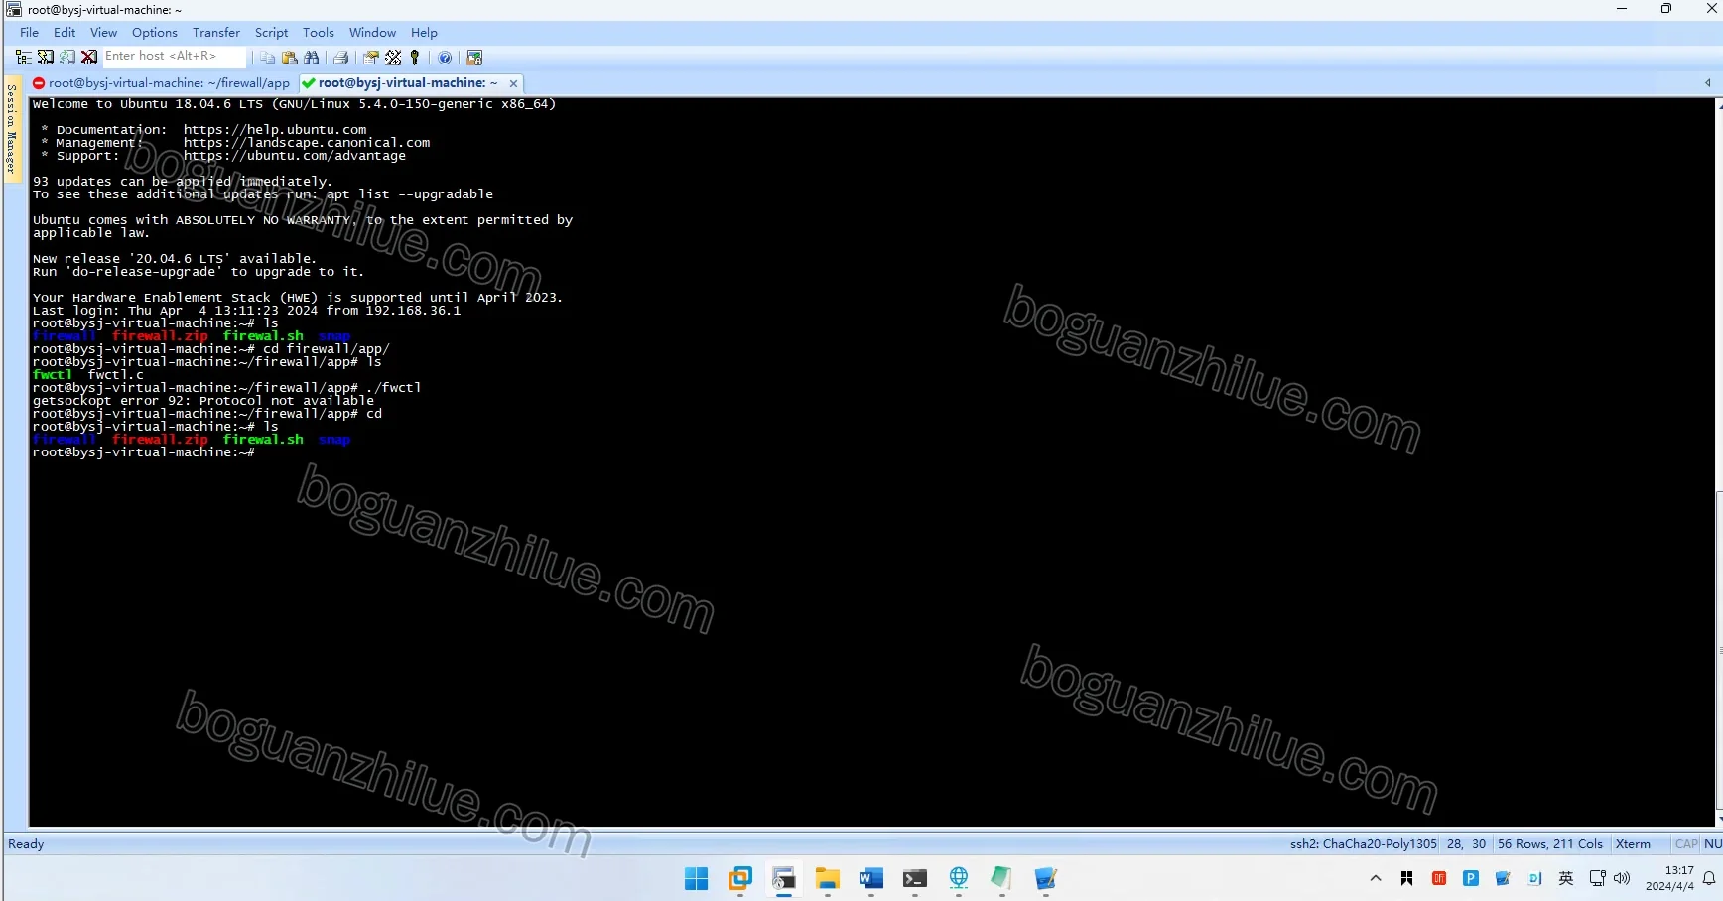Open the Session Manager toolbar icon
The height and width of the screenshot is (901, 1723).
click(23, 58)
